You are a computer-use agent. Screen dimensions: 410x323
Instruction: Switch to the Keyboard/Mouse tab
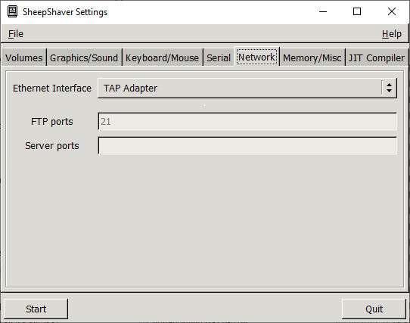[x=162, y=57]
